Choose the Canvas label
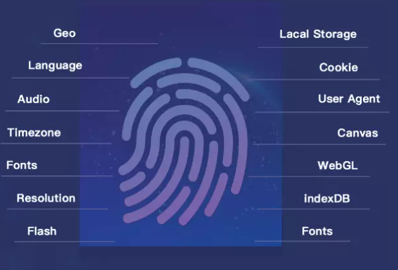 point(357,133)
